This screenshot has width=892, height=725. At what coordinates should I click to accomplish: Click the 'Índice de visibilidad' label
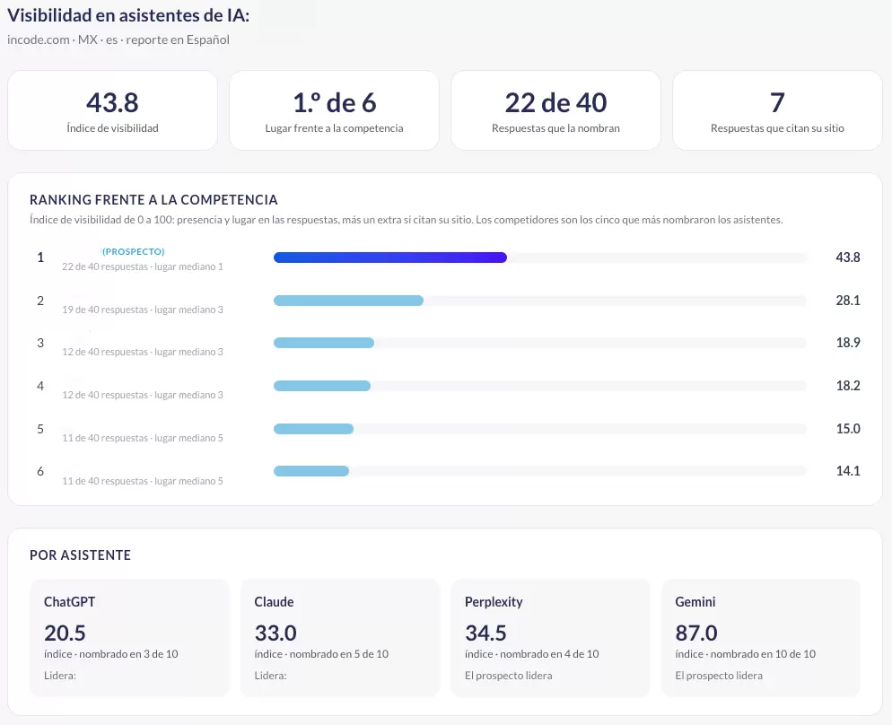point(112,128)
